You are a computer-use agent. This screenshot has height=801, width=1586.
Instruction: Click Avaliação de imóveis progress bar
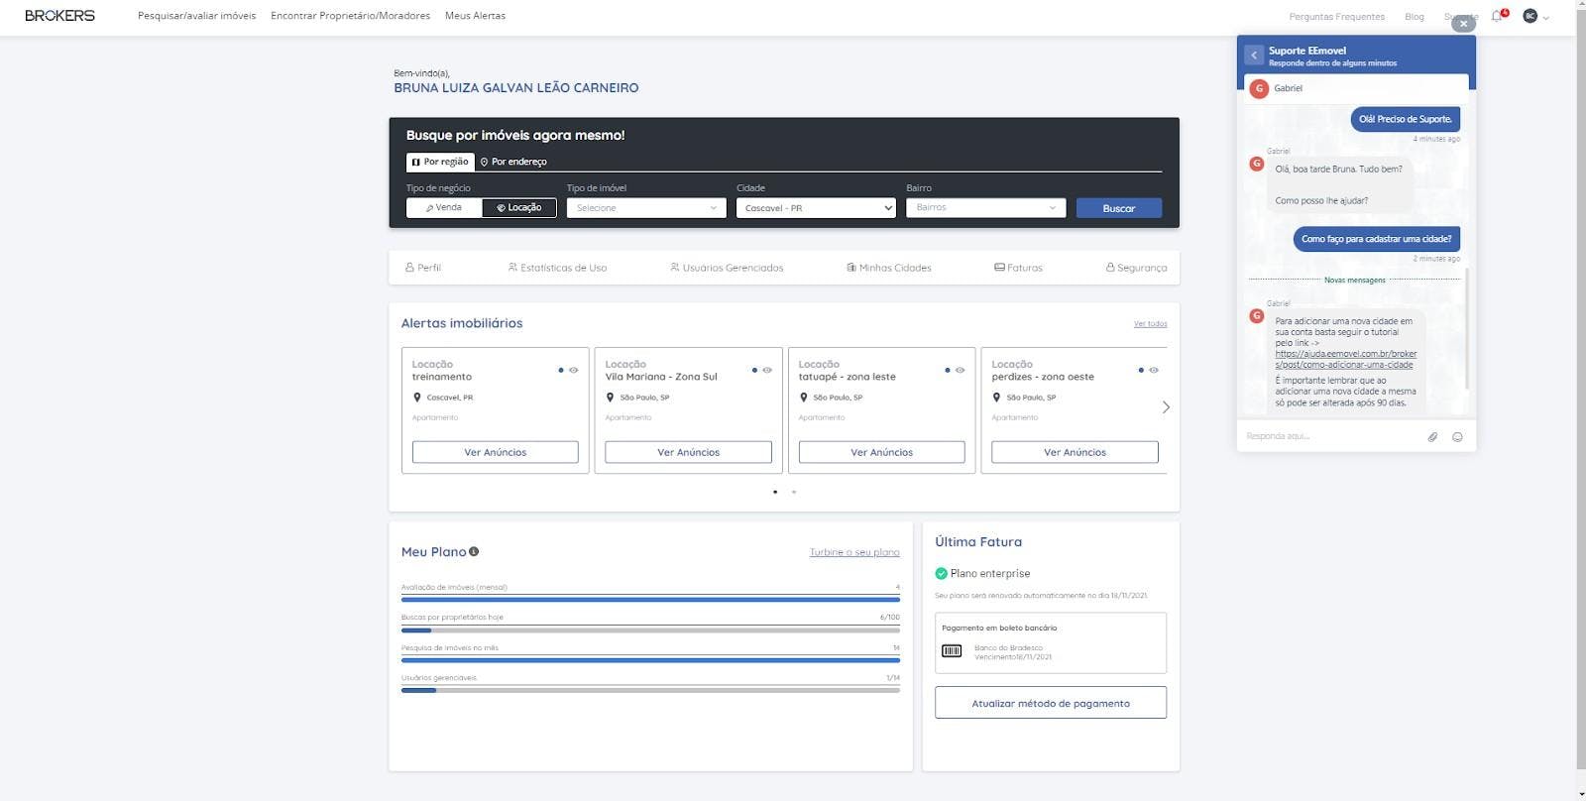tap(650, 600)
